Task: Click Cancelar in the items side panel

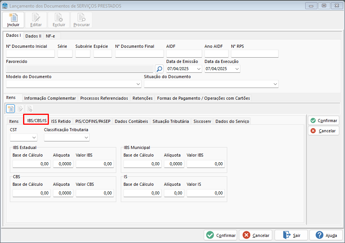Action: pyautogui.click(x=323, y=131)
